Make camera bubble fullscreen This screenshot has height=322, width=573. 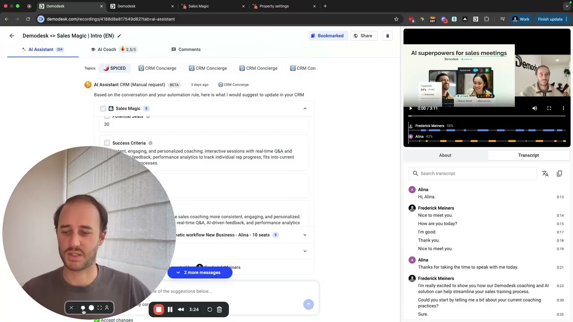coord(100,308)
